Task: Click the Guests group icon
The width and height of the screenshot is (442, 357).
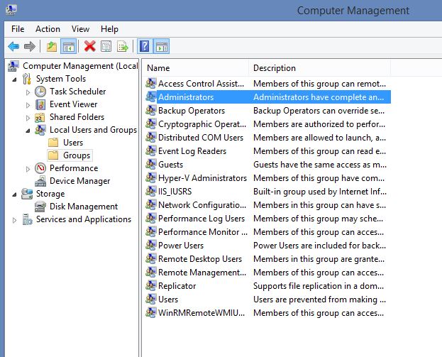Action: [x=151, y=165]
